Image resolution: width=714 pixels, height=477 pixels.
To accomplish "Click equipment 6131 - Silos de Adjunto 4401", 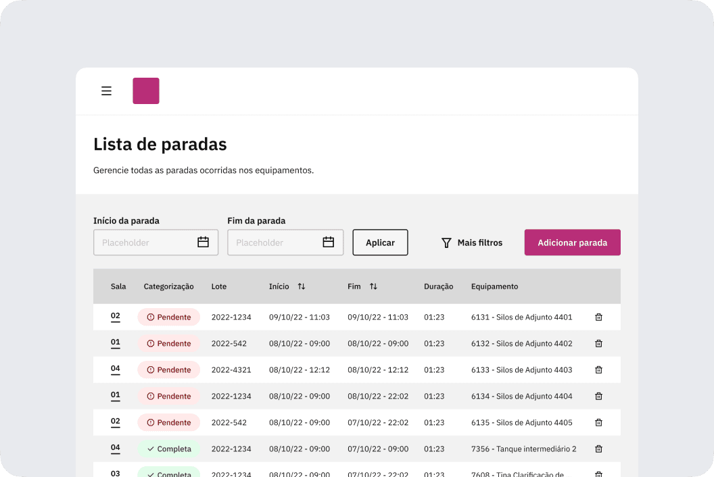I will 522,318.
